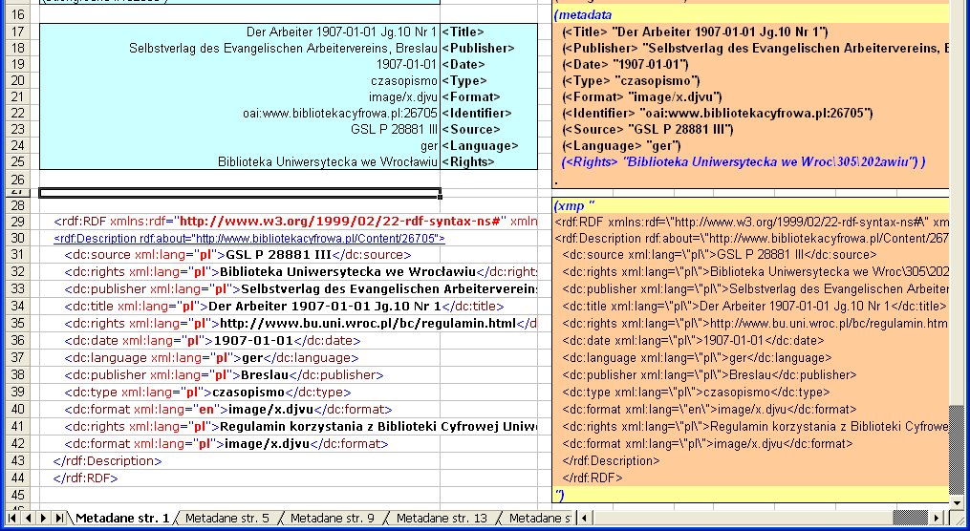Select the <Format> label cell
This screenshot has height=531, width=970.
pos(488,97)
